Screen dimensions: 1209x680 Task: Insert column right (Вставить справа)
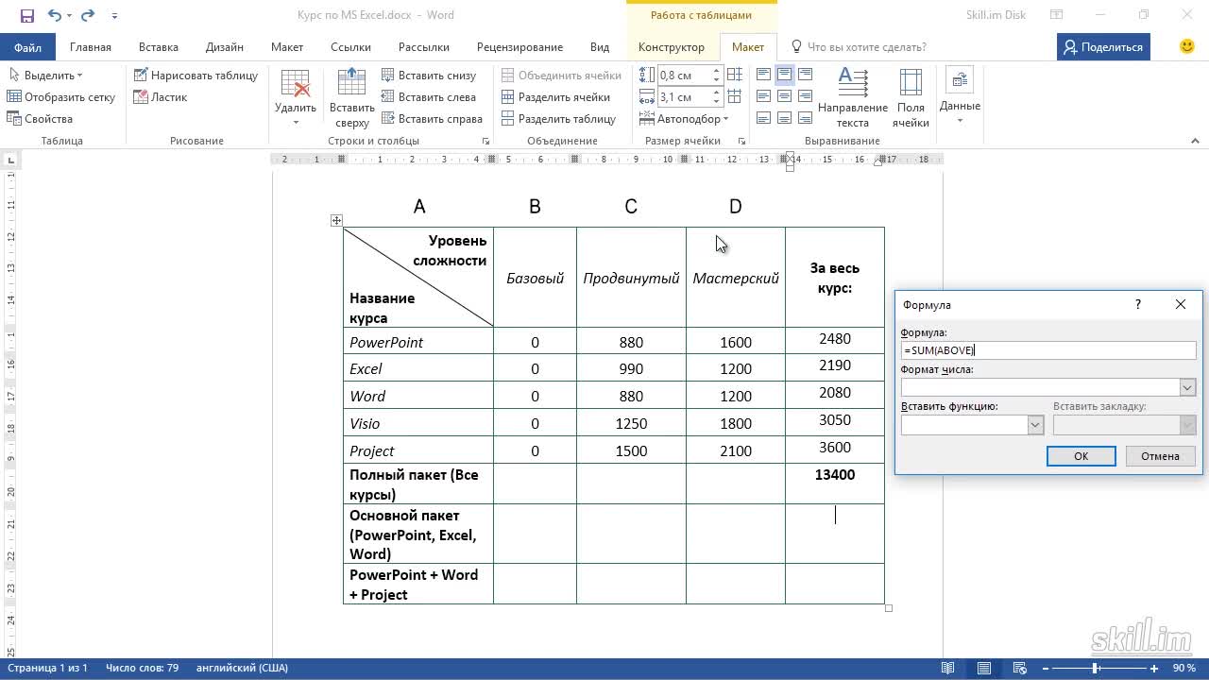432,118
